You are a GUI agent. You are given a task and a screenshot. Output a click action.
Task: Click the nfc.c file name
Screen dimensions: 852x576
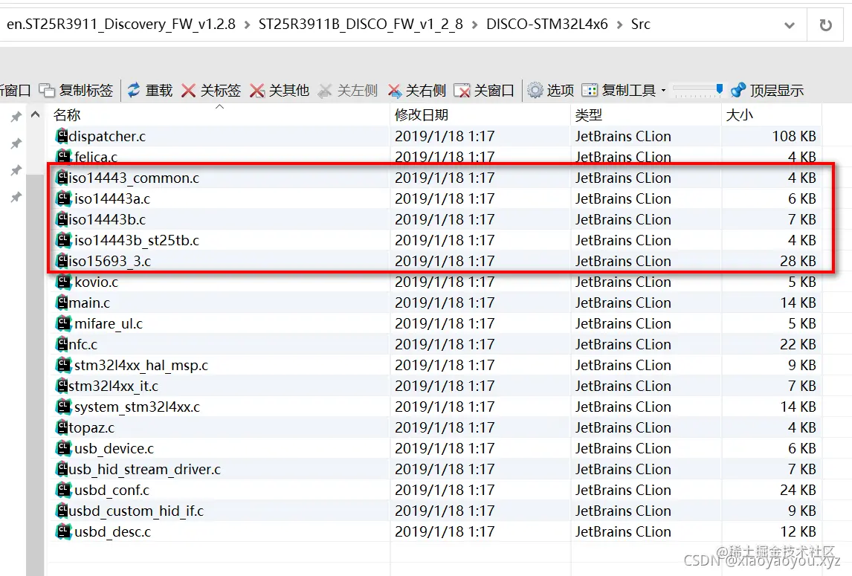pyautogui.click(x=83, y=344)
